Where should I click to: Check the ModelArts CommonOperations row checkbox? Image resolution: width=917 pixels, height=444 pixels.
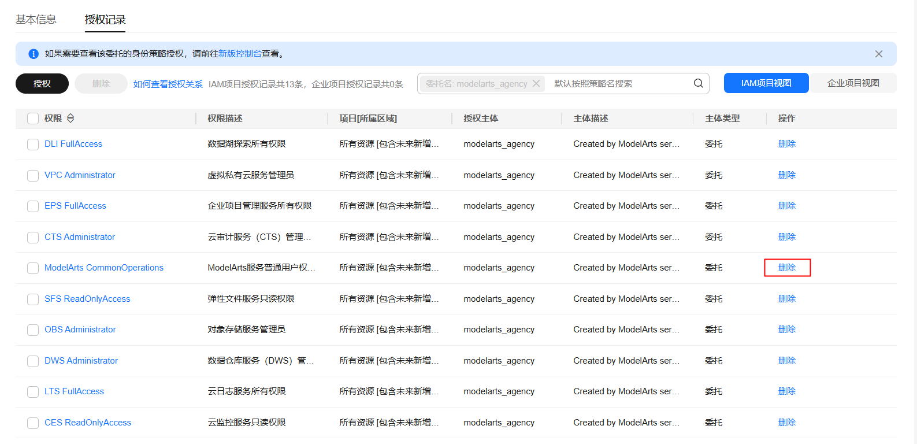(x=33, y=268)
